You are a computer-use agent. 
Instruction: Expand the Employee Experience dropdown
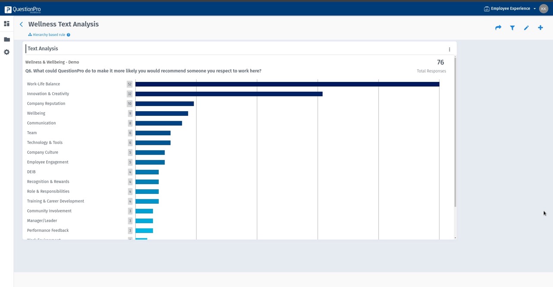510,9
